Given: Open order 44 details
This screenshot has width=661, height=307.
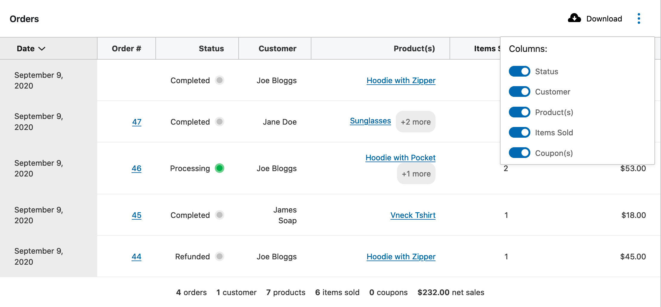Looking at the screenshot, I should click(x=137, y=257).
